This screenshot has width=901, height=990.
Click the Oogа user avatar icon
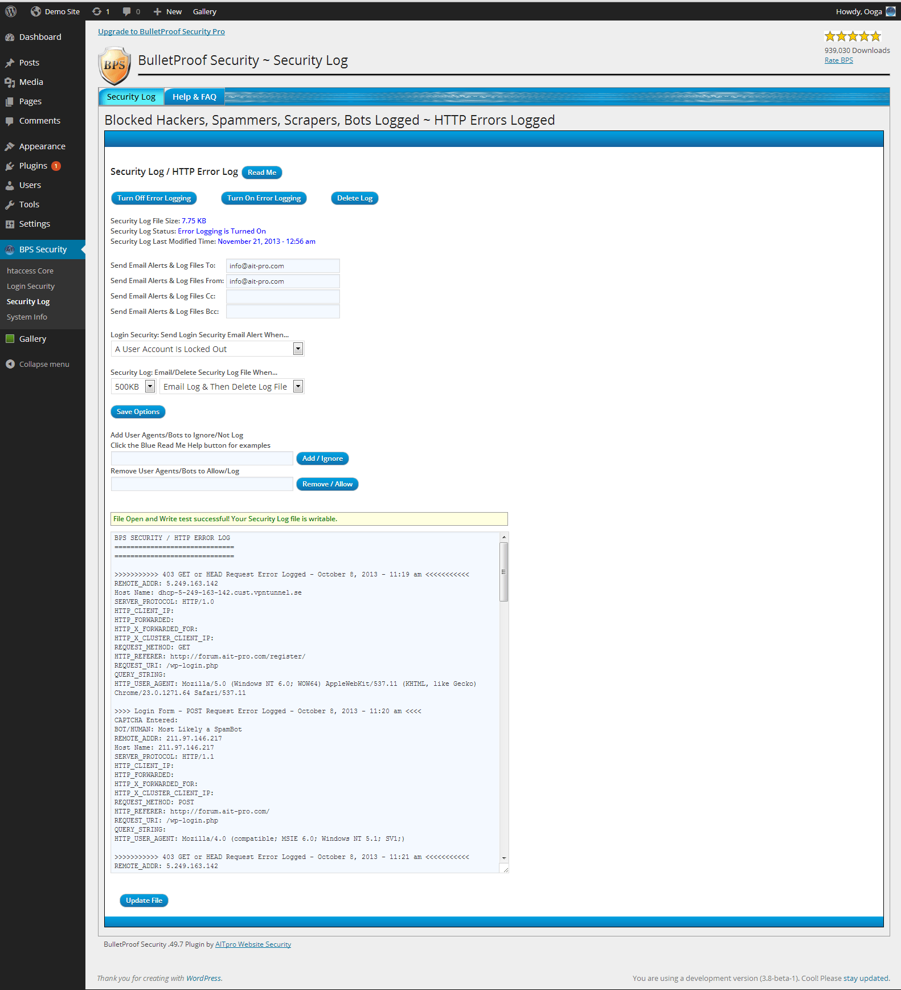(x=891, y=11)
